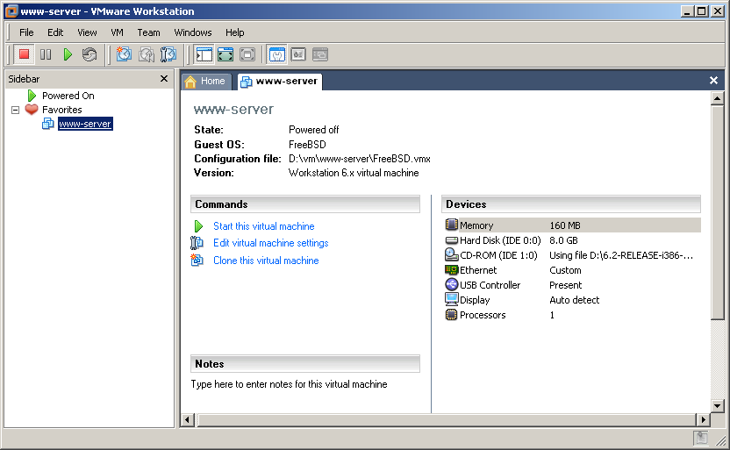Viewport: 730px width, 450px height.
Task: Click the green start arrow icon in Commands
Action: pos(198,226)
